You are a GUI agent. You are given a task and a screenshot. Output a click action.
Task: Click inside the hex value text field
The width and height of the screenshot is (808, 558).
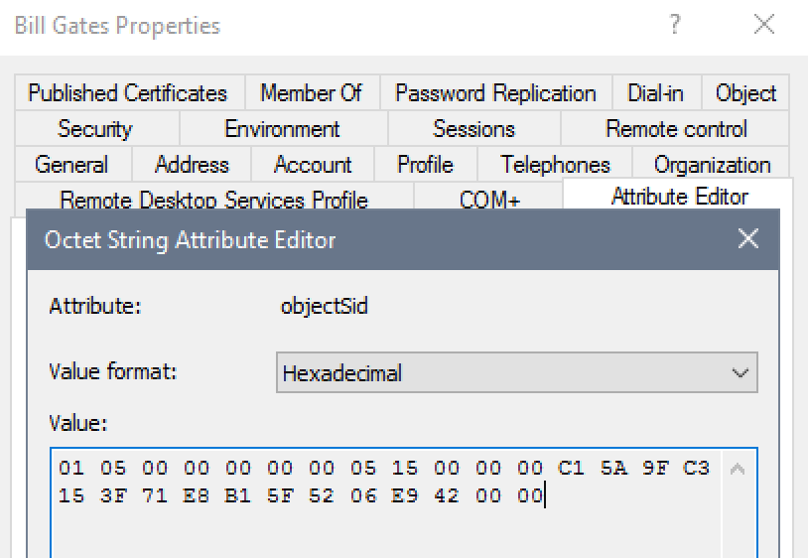[386, 502]
